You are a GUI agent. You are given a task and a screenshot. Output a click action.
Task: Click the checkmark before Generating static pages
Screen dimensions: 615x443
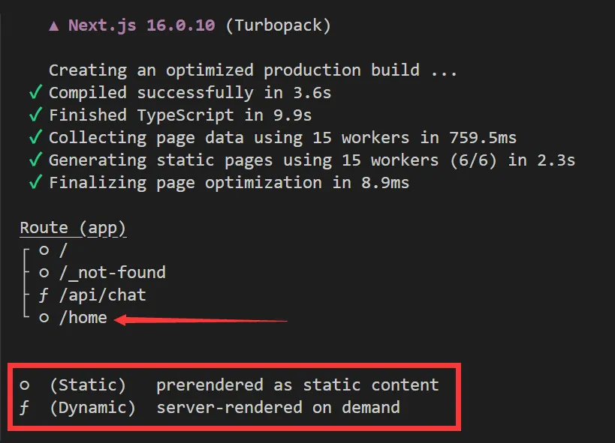click(x=35, y=160)
